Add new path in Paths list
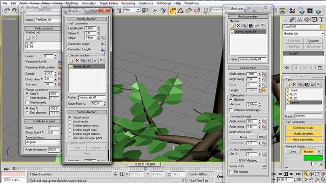This screenshot has height=183, width=326. click(288, 84)
